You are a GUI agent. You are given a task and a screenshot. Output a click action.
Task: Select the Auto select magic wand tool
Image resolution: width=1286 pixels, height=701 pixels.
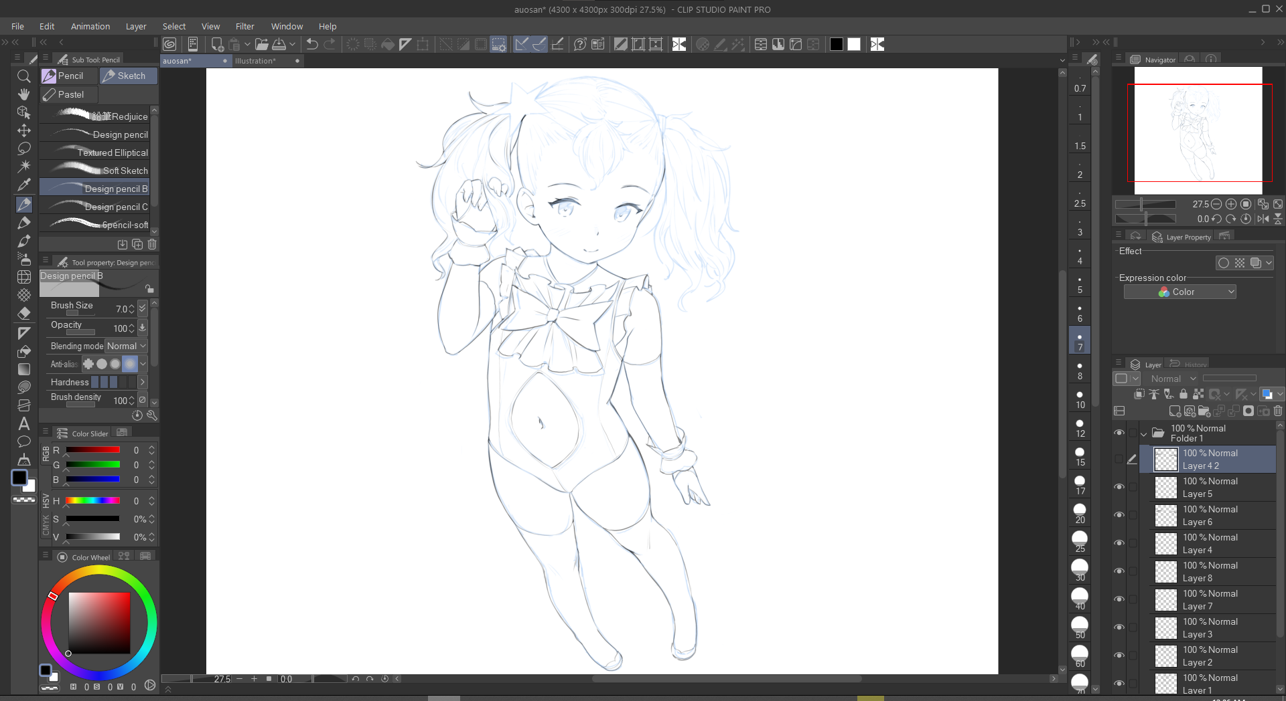click(x=23, y=167)
